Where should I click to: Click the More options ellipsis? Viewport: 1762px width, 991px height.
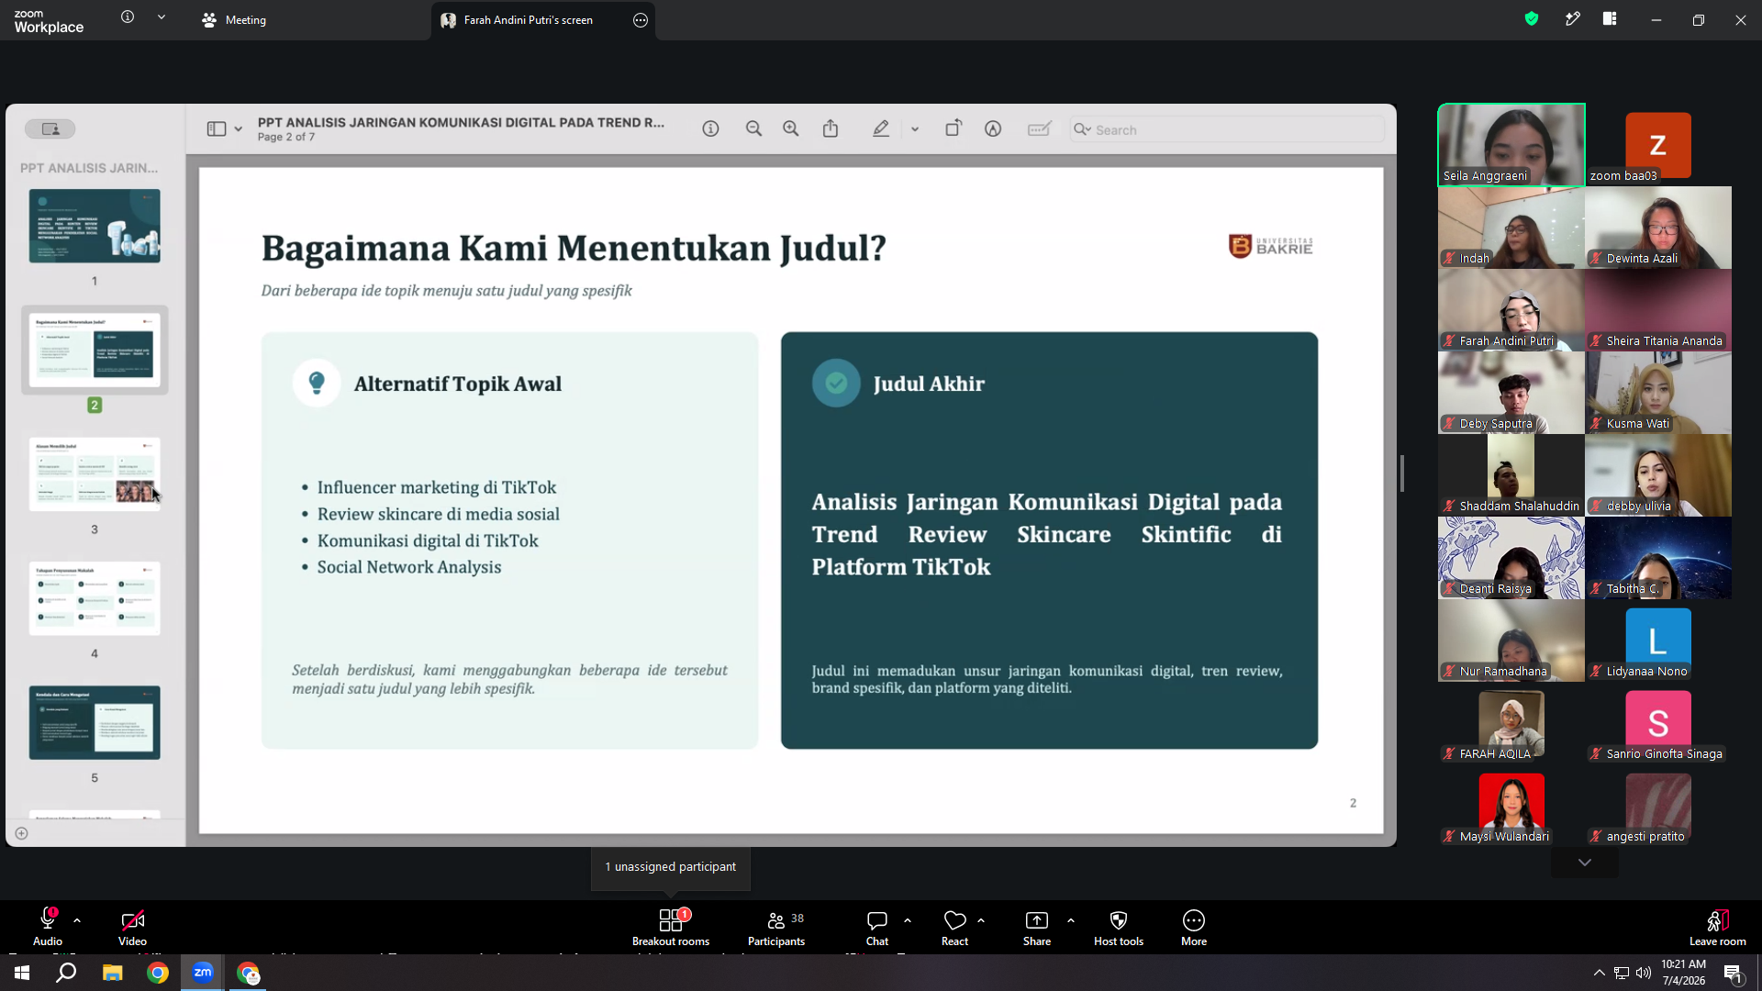[1194, 927]
